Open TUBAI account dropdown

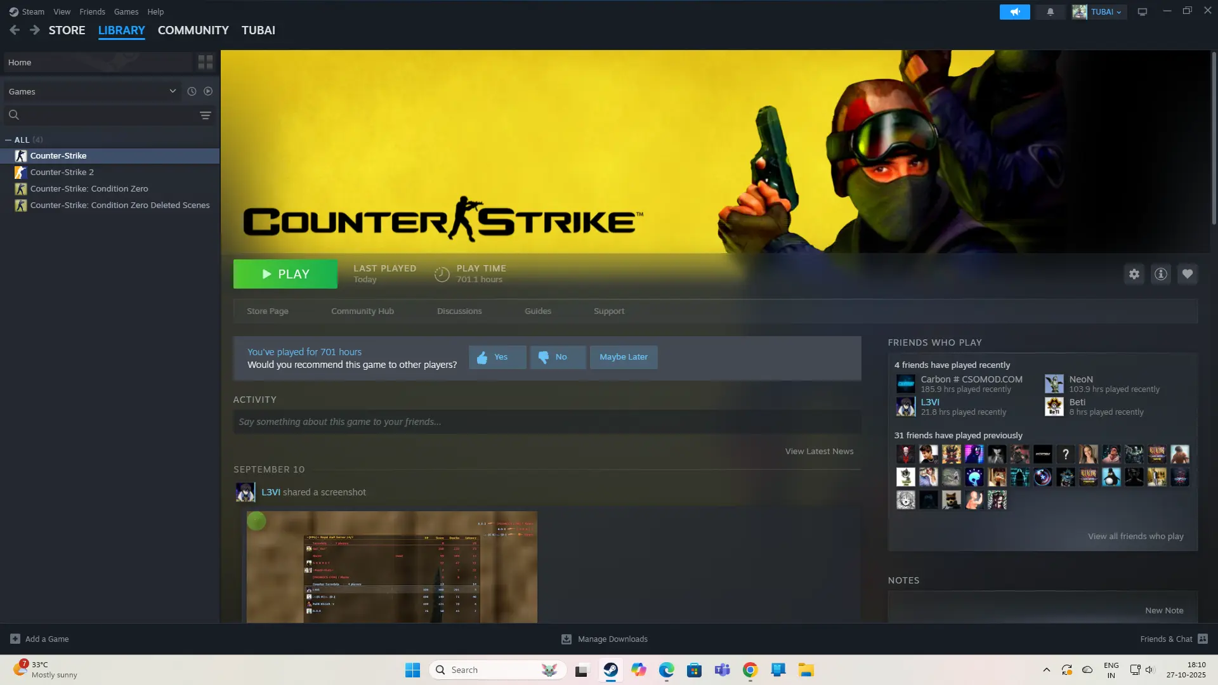pos(1099,11)
